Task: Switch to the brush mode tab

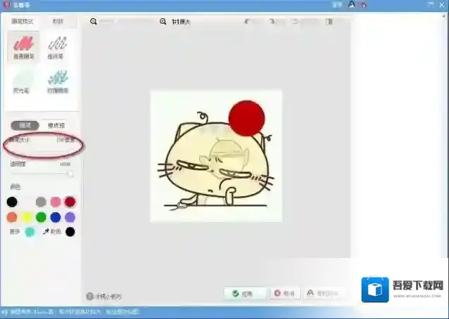Action: coord(23,22)
